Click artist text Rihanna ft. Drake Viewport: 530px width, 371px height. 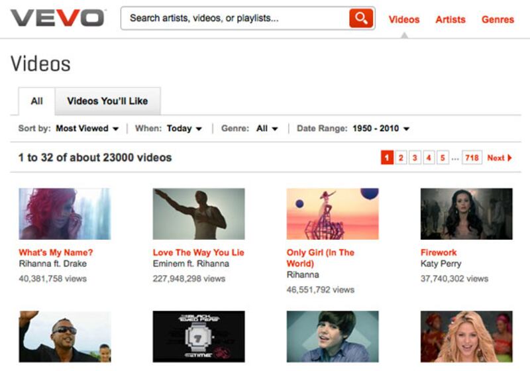[53, 264]
